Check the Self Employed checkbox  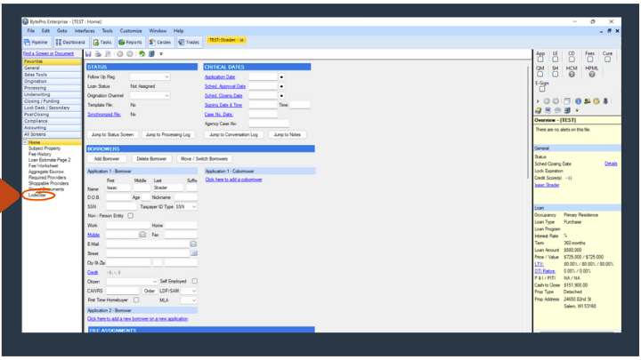tap(195, 281)
